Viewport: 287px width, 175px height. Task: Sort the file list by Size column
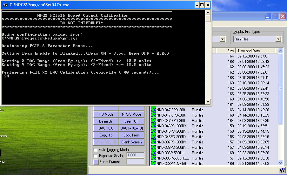pyautogui.click(x=230, y=51)
